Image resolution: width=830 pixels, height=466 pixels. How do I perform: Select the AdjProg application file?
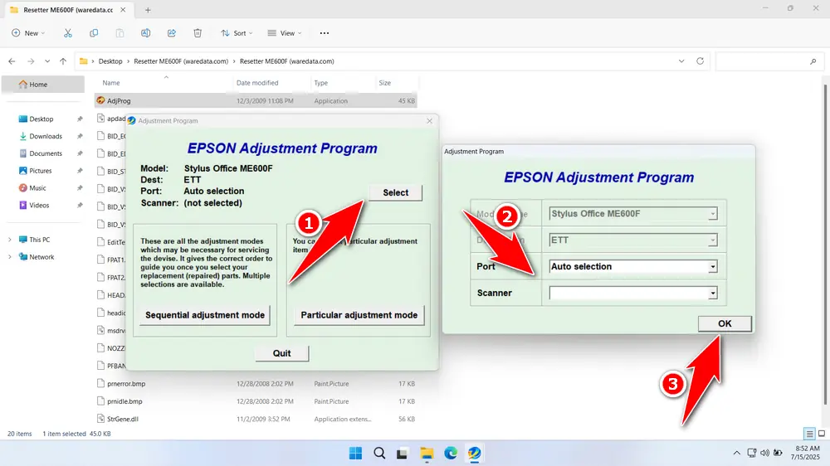coord(256,100)
